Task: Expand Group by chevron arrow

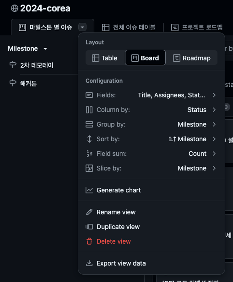Action: pos(214,124)
